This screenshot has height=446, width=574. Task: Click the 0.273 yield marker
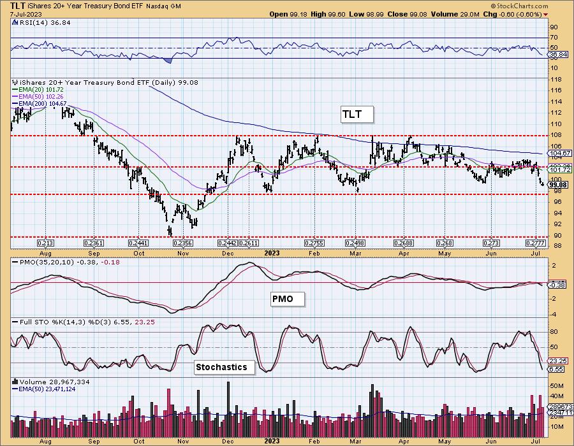[x=491, y=243]
